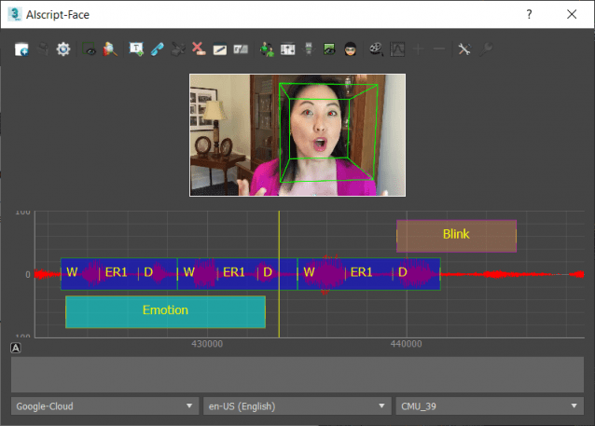Select the second ER1 phoneme block
This screenshot has height=426, width=595.
coord(238,274)
